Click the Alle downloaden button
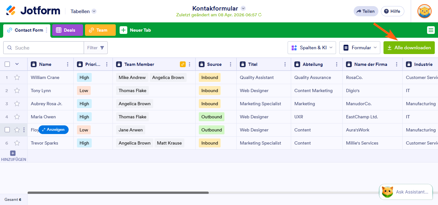 pyautogui.click(x=409, y=48)
